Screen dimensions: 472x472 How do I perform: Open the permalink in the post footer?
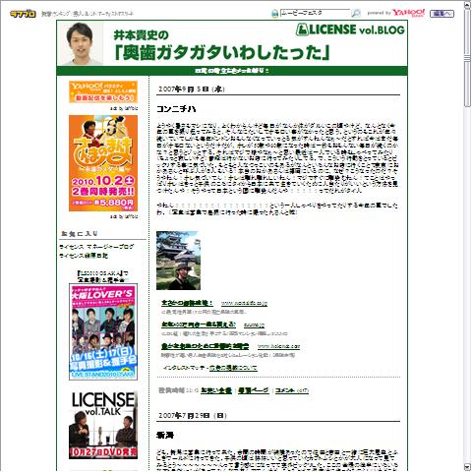pos(254,390)
